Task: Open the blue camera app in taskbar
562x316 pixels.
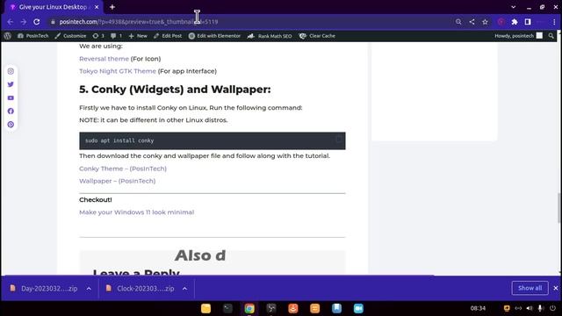Action: 358,308
